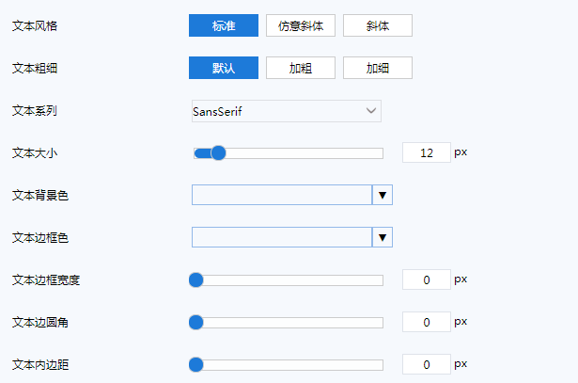Image resolution: width=578 pixels, height=383 pixels.
Task: Select the 标准 text style option
Action: pos(223,25)
